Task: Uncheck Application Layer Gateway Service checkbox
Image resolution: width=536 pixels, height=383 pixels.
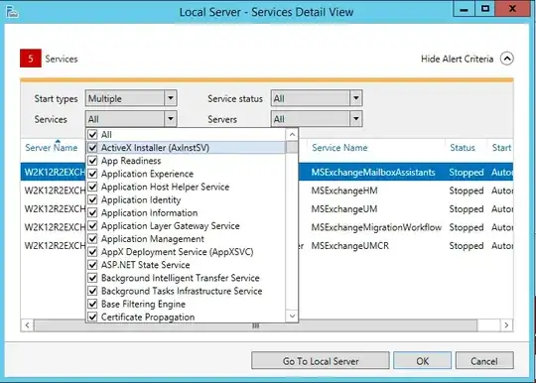Action: [92, 225]
